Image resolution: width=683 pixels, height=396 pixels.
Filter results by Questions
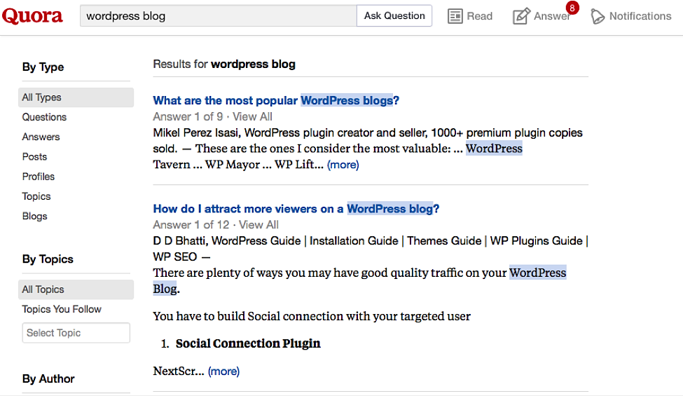[x=44, y=117]
